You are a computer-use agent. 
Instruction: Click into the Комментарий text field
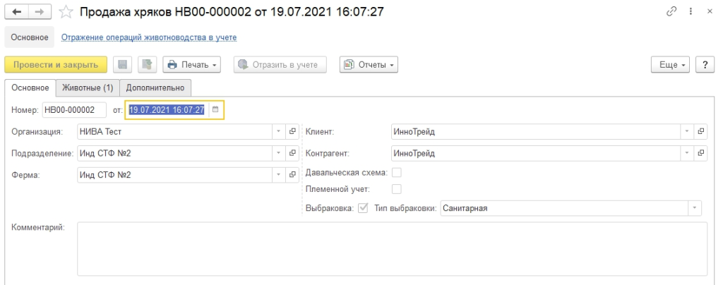click(392, 247)
